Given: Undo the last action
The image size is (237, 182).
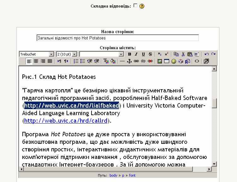Looking at the screenshot, I should pos(206,54).
